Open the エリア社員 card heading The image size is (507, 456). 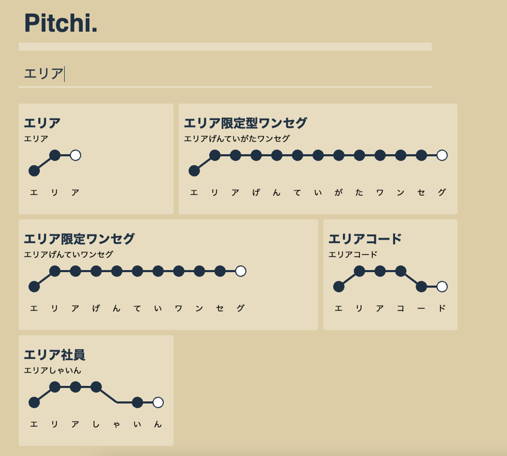[x=54, y=355]
